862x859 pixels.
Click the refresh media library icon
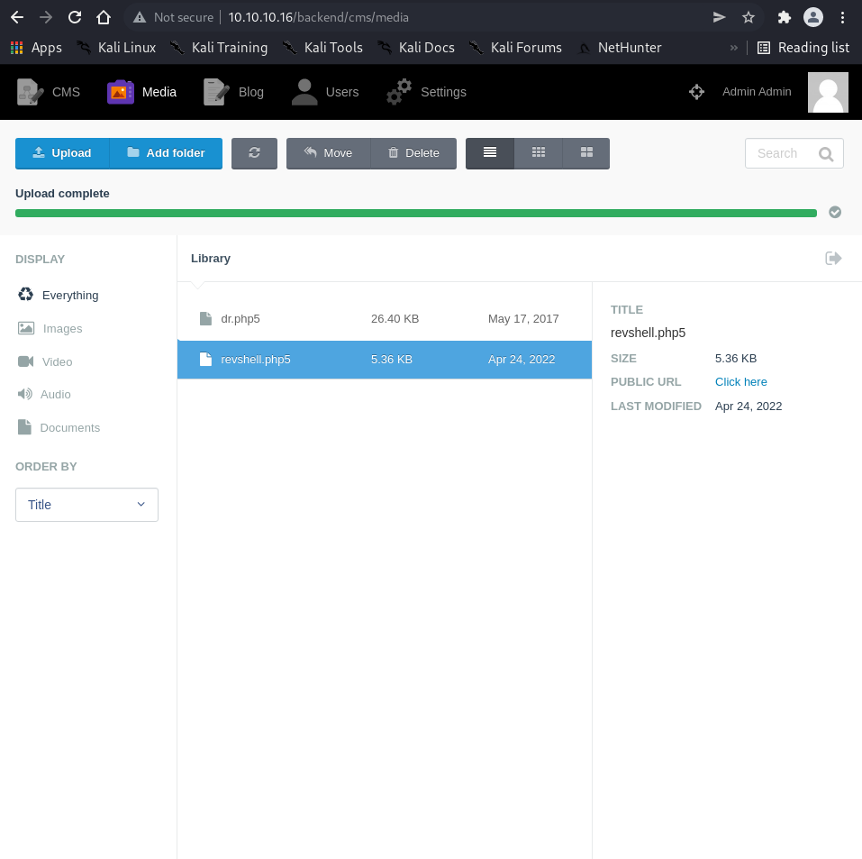254,153
